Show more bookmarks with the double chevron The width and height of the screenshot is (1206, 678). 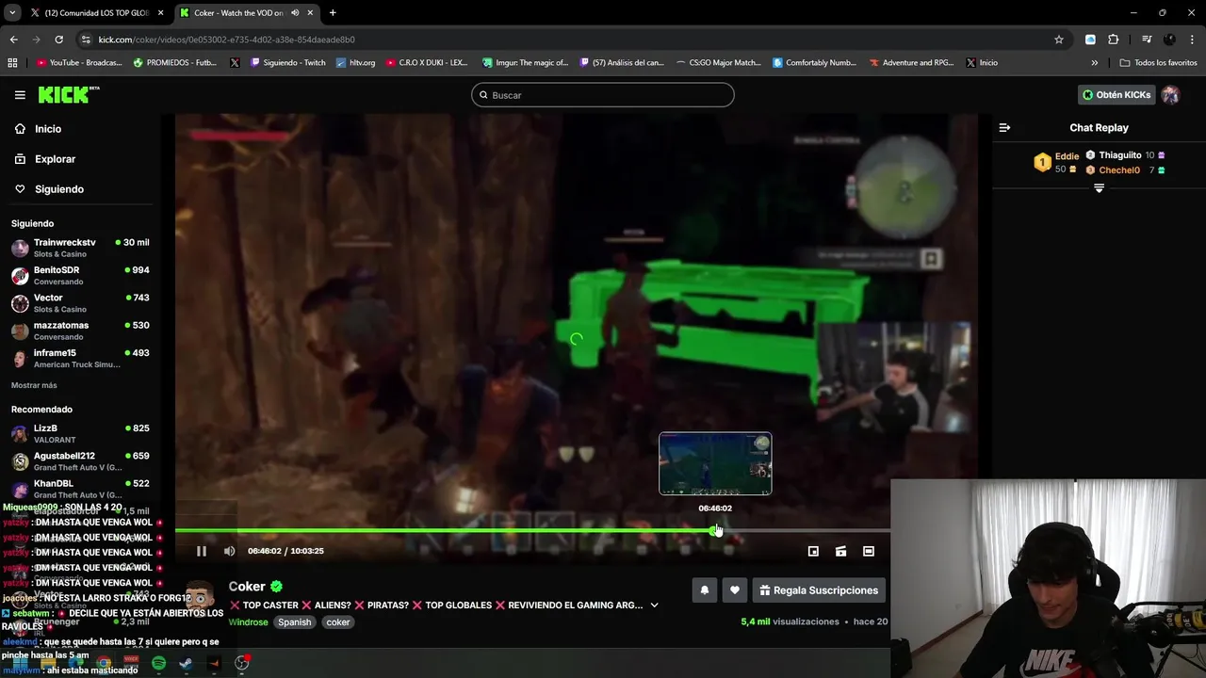(1094, 63)
